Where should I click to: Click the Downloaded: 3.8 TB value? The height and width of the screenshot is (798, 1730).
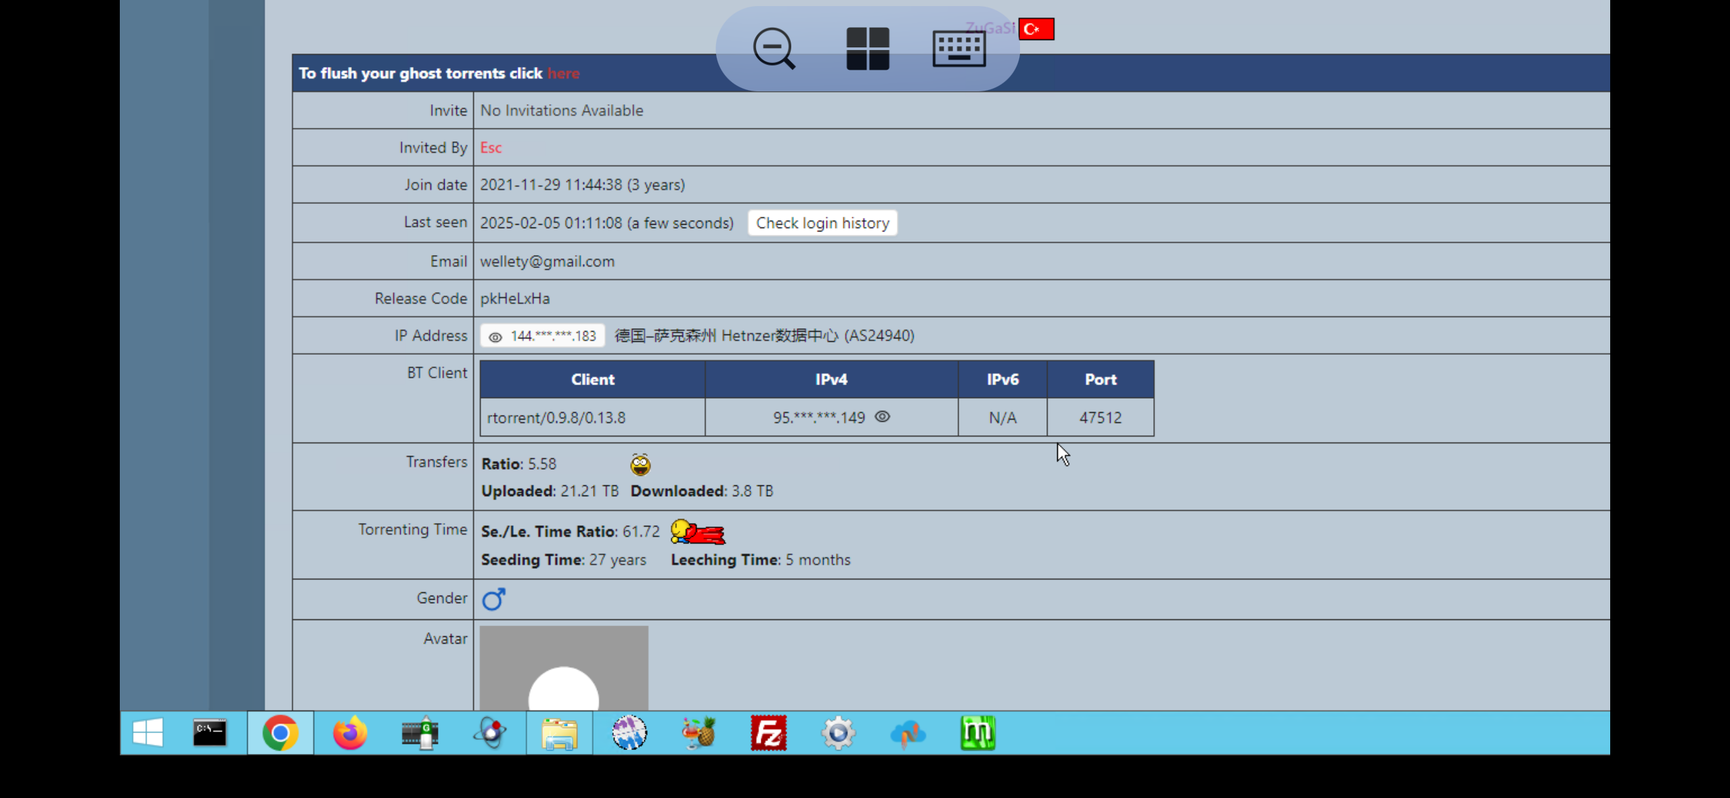[x=701, y=491]
